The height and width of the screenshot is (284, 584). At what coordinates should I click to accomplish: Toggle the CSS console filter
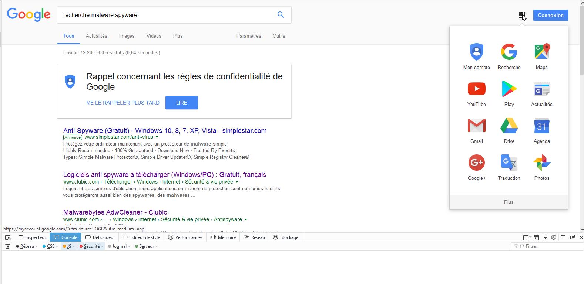pyautogui.click(x=51, y=246)
